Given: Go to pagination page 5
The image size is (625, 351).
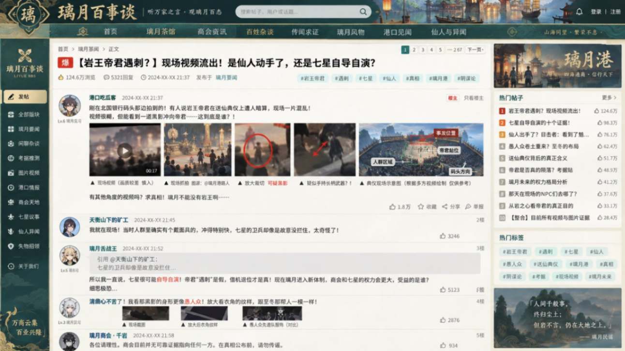Looking at the screenshot, I should 440,49.
